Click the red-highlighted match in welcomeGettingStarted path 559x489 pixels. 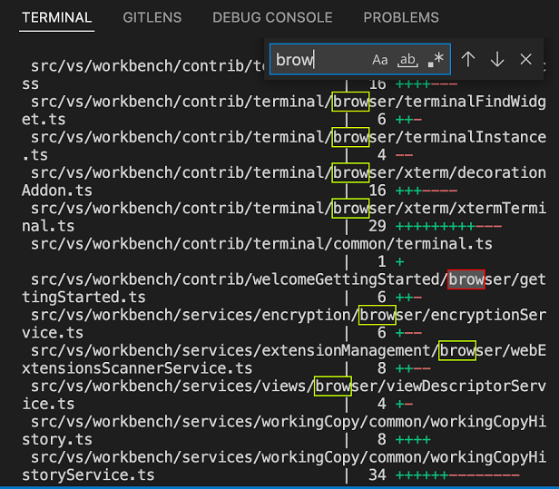[466, 279]
